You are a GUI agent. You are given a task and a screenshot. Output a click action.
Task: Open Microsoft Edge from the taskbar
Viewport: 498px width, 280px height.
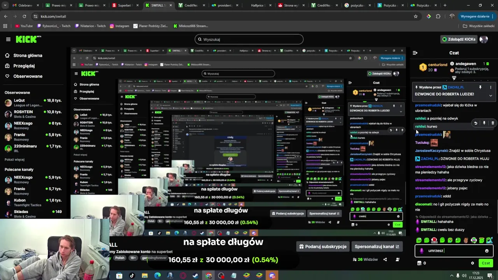point(157,276)
